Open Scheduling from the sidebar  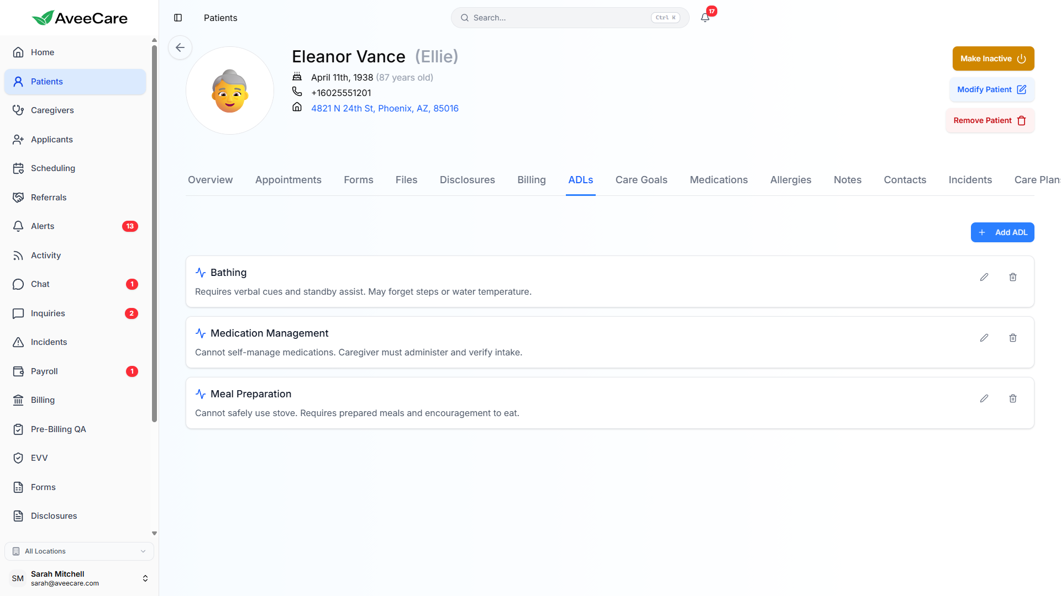53,168
